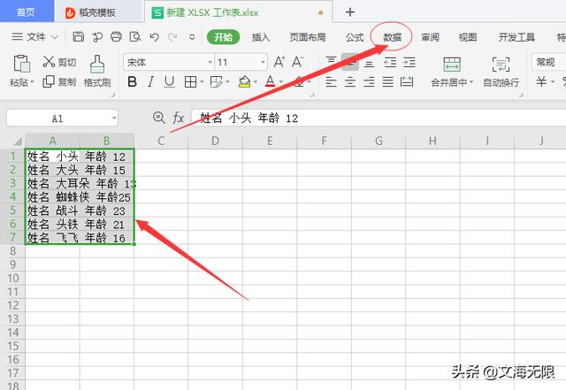Screen dimensions: 566x390
Task: Expand the font color dropdown arrow
Action: click(x=281, y=82)
